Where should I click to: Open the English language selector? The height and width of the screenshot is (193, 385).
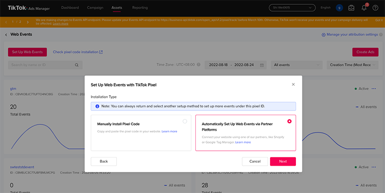326,8
